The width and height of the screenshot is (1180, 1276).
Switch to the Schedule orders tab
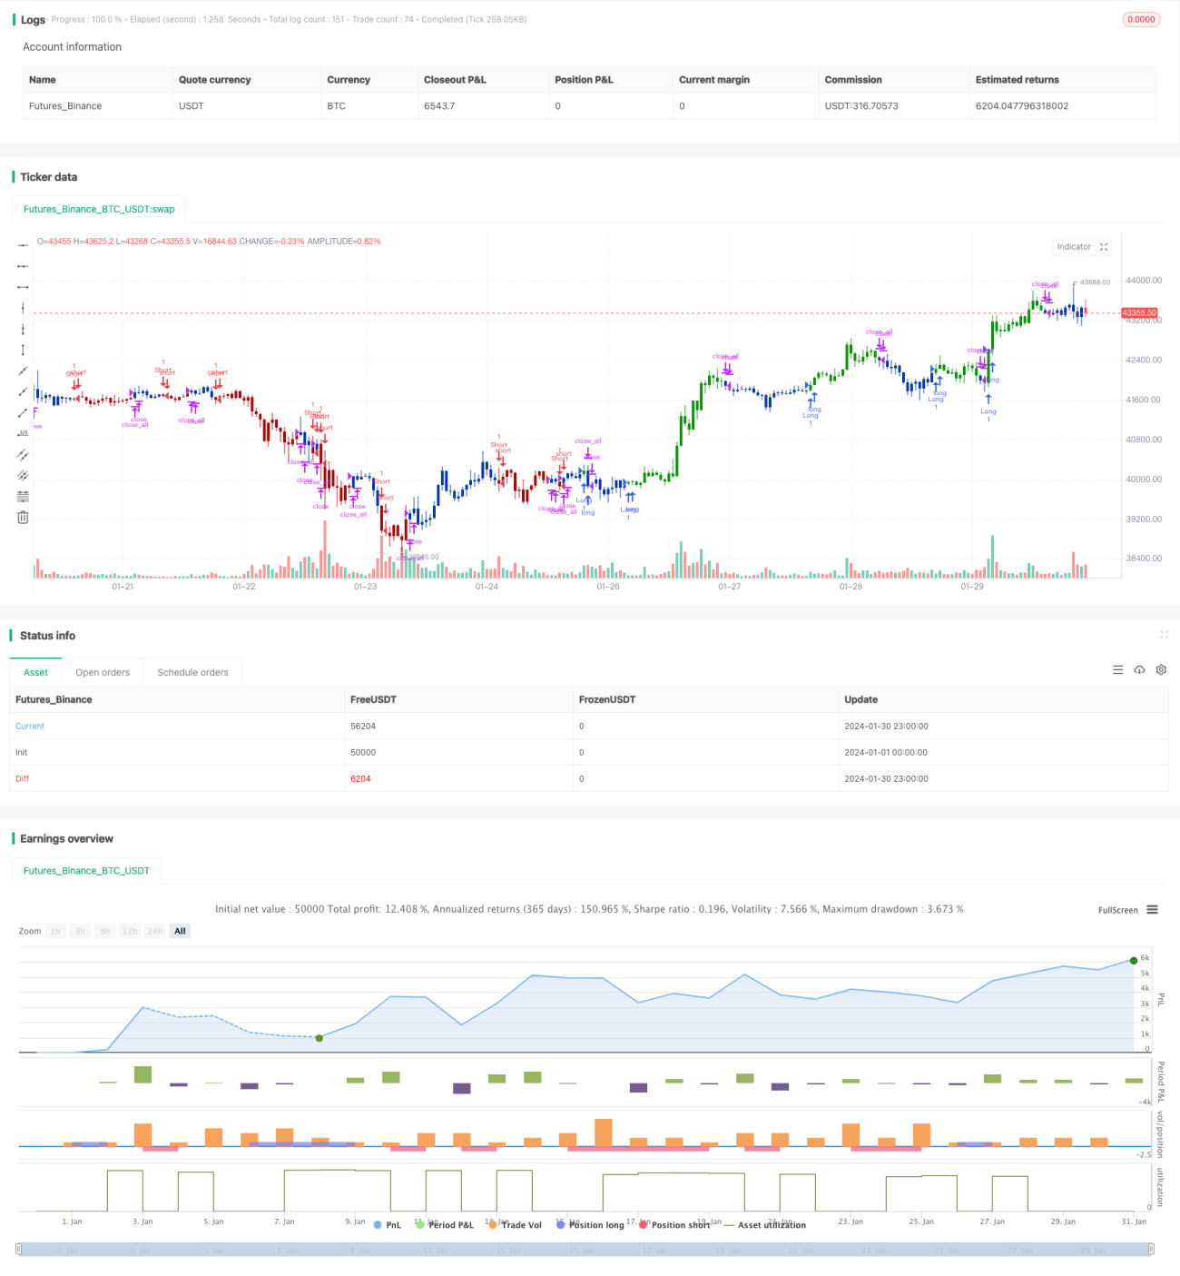pos(192,672)
